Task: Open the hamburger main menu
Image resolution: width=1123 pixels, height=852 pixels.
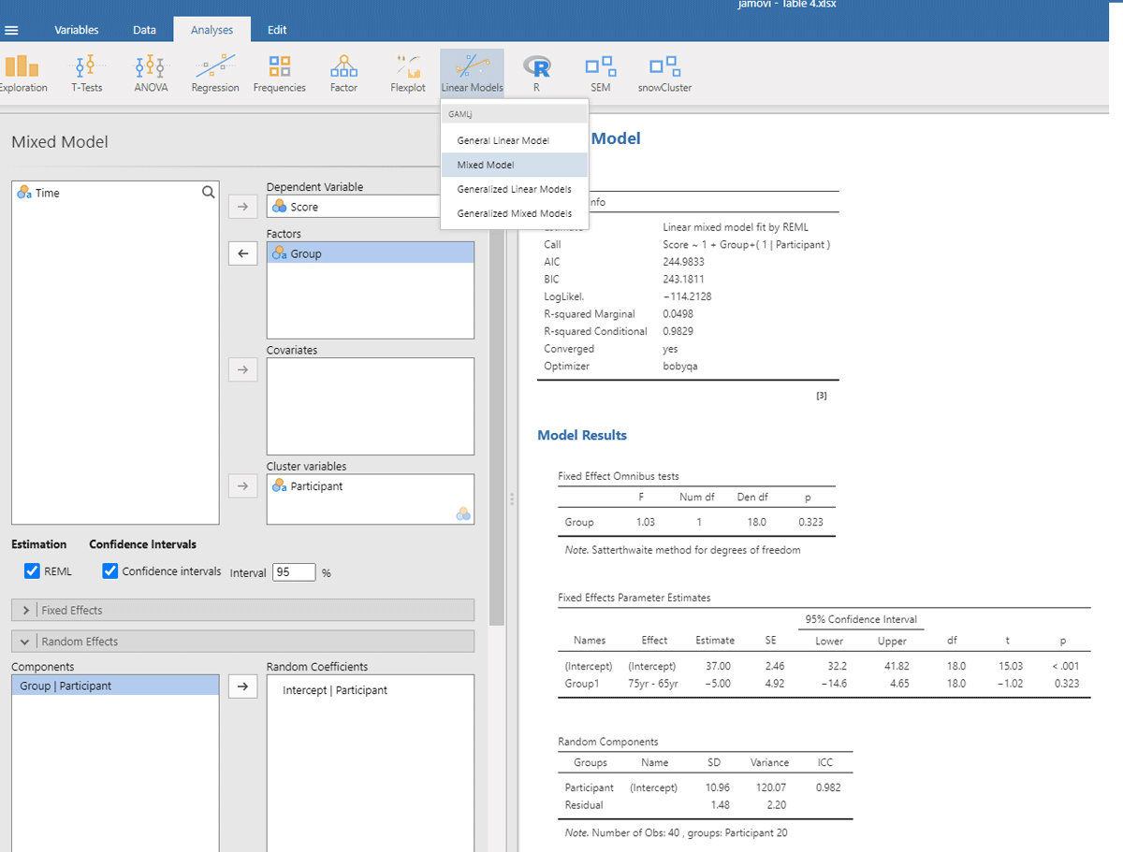Action: coord(11,30)
